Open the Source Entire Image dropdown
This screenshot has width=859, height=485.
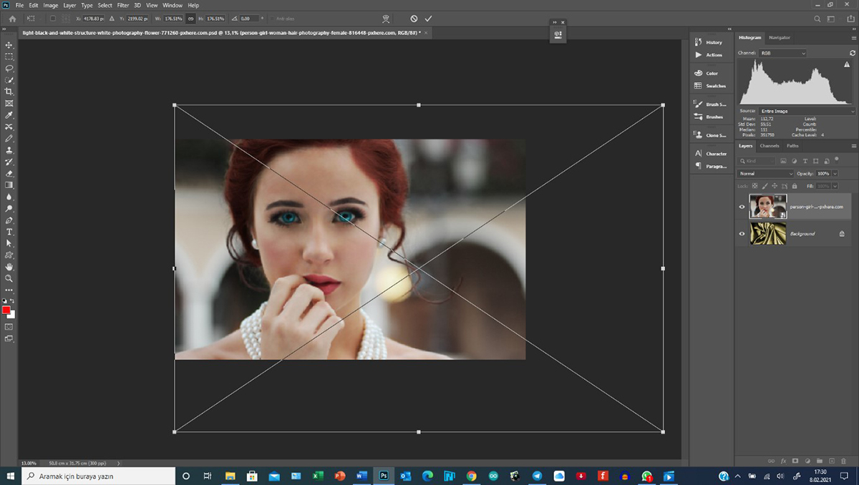point(807,111)
